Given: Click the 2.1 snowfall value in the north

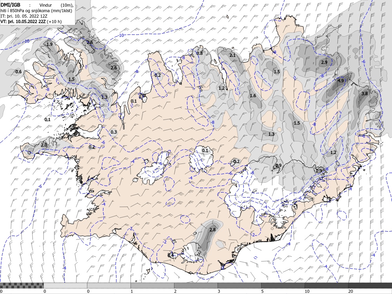Looking at the screenshot, I should 232,56.
